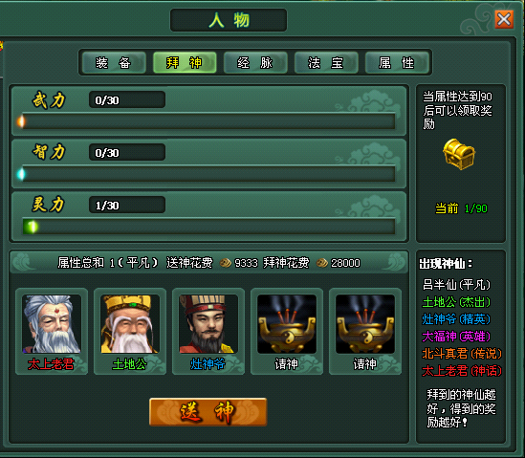Open the 法宝 tab
This screenshot has width=525, height=458.
tap(326, 62)
